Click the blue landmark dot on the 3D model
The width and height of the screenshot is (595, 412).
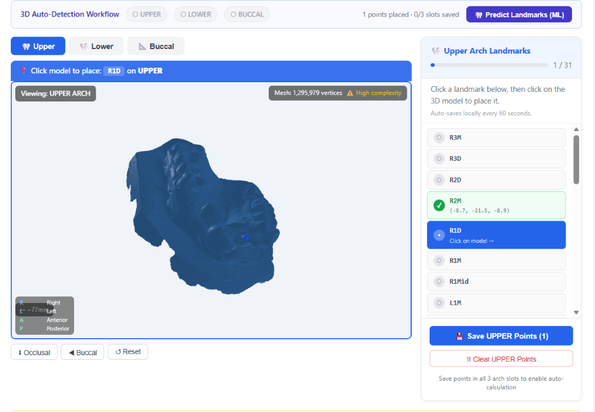[246, 238]
